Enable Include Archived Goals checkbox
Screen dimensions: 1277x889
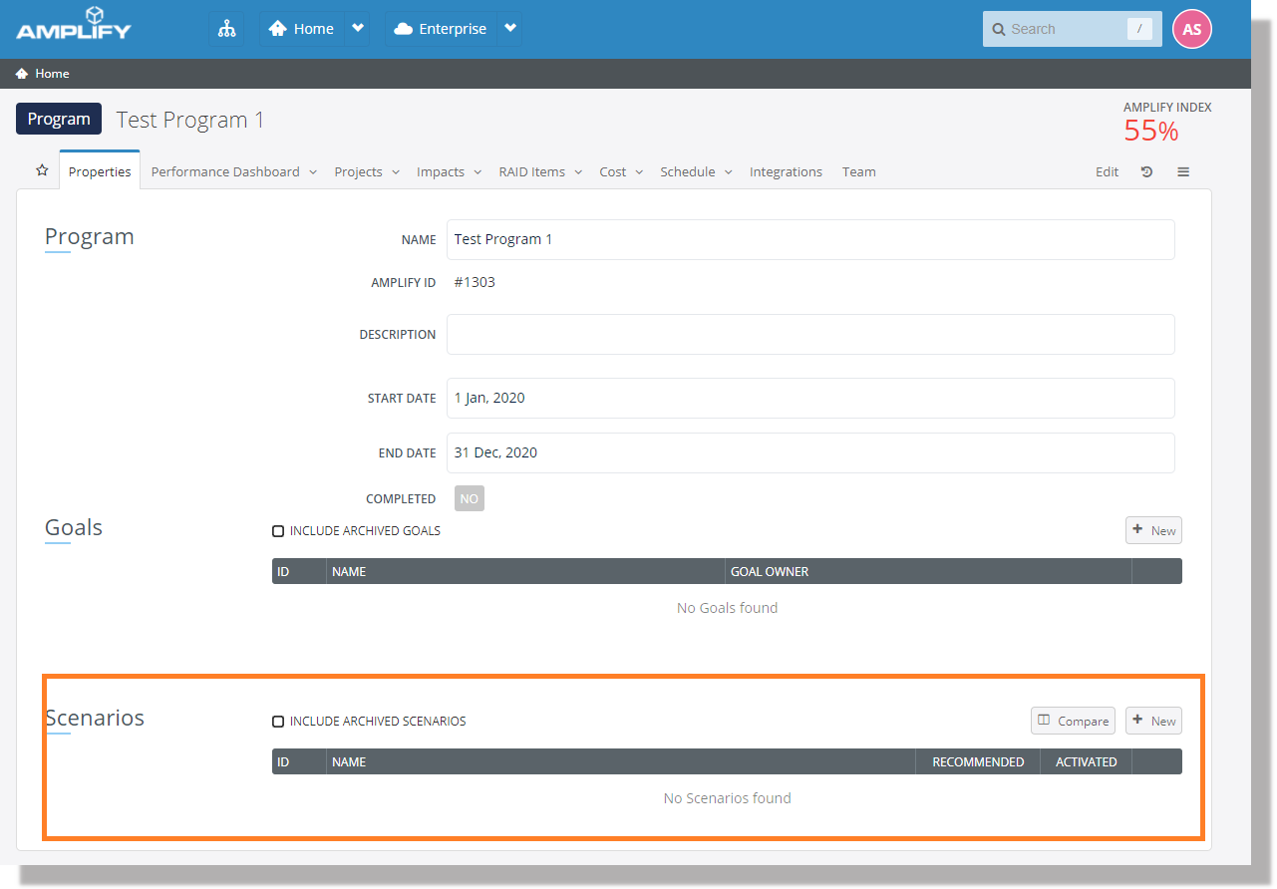pyautogui.click(x=278, y=531)
